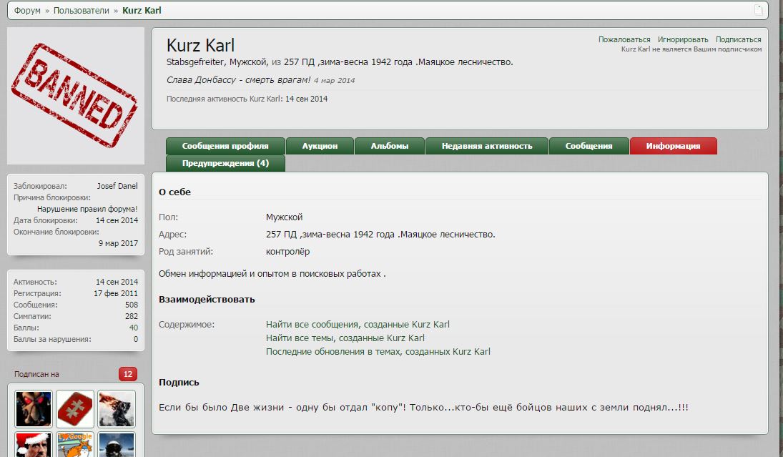The width and height of the screenshot is (783, 457).
Task: Click the 282 Симпатии count
Action: pos(132,316)
